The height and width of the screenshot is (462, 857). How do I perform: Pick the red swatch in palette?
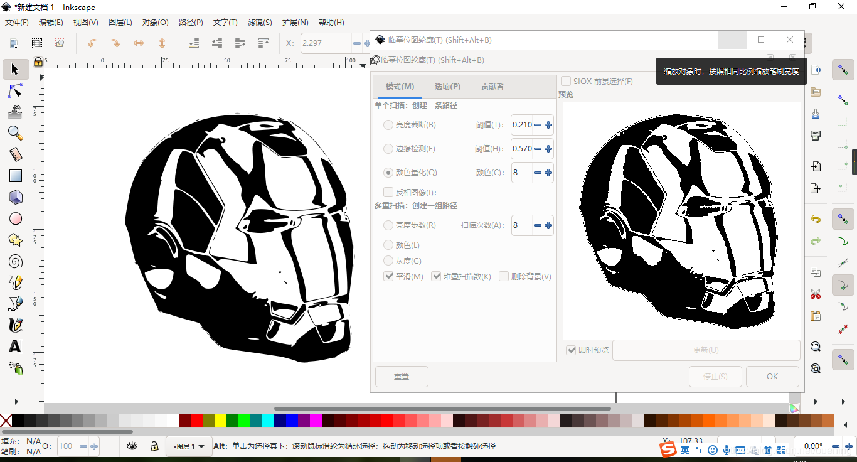(x=196, y=421)
